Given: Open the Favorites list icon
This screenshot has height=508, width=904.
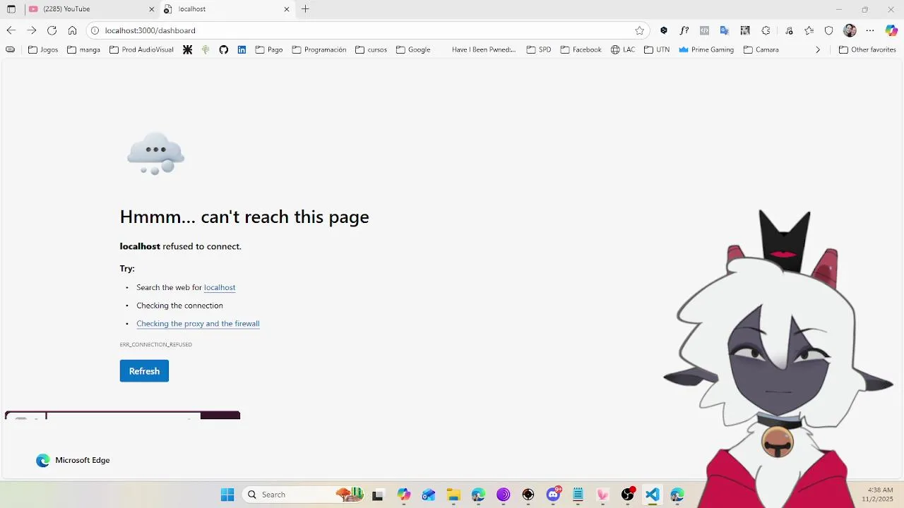Looking at the screenshot, I should point(809,30).
